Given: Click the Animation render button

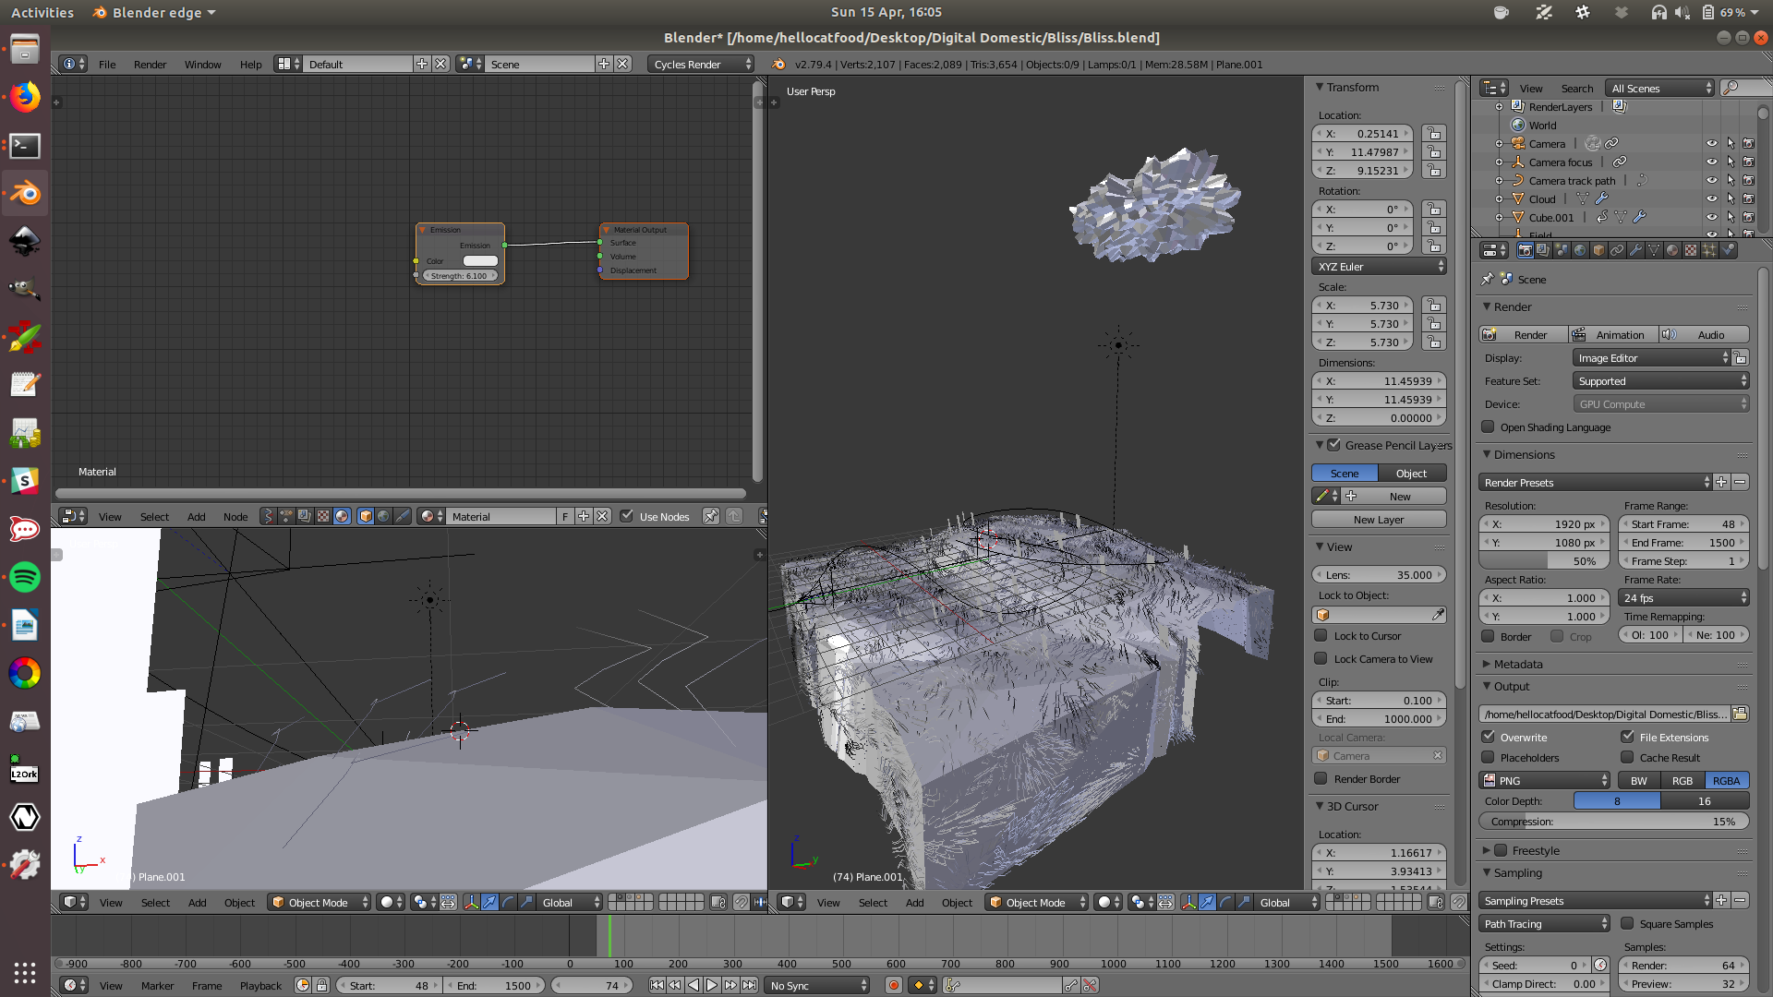Looking at the screenshot, I should (x=1613, y=334).
